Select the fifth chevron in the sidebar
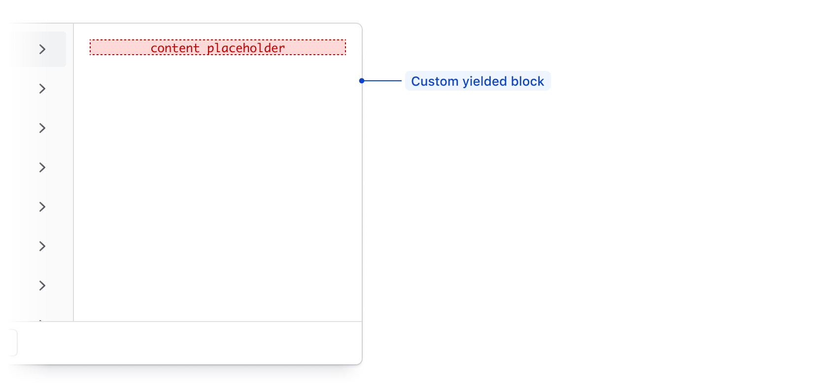 [42, 207]
